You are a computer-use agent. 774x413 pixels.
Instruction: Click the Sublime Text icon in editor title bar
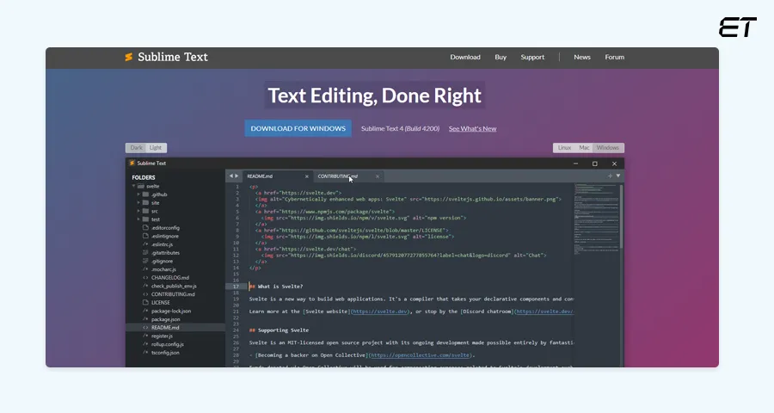[x=132, y=163]
